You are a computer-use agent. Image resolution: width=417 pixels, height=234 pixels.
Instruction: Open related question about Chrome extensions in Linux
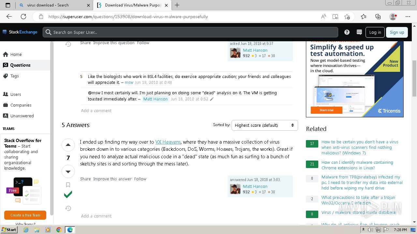click(357, 165)
